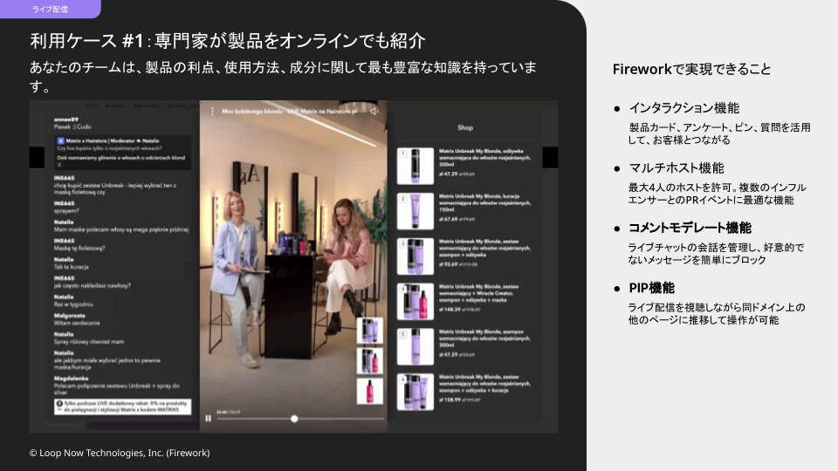Viewport: 838px width, 471px height.
Task: Click the 'Tak ta kuracja' chat message
Action: [x=71, y=267]
